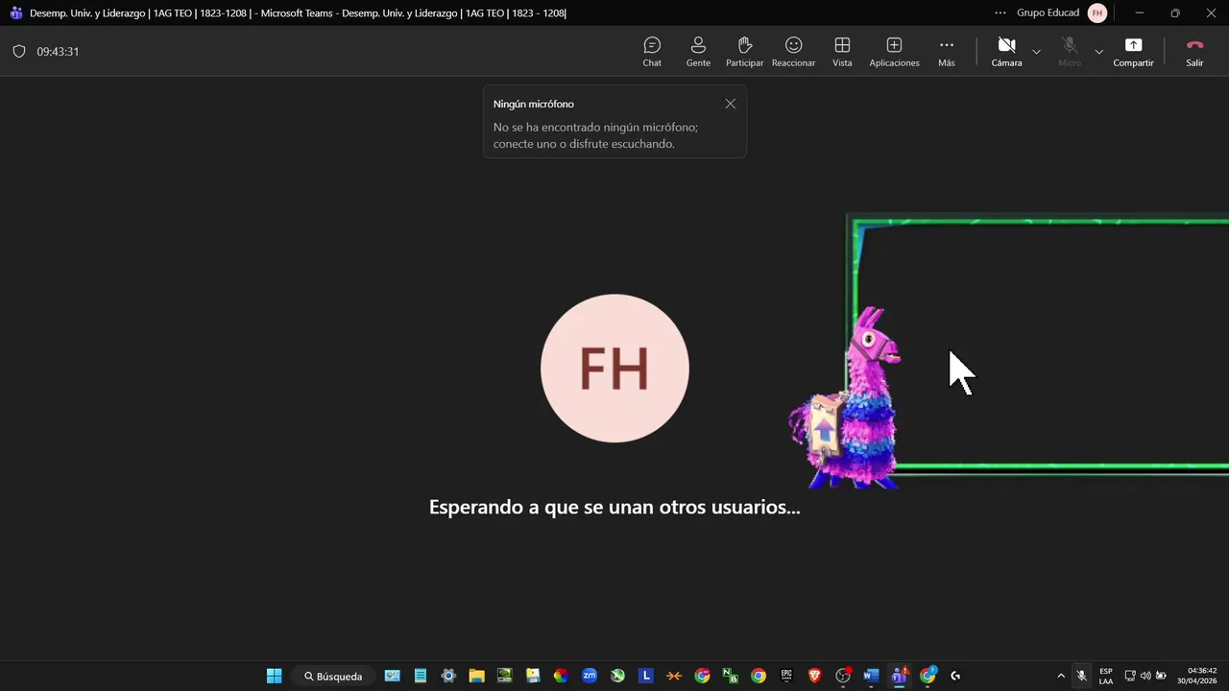1229x691 pixels.
Task: Switch the ESP LAA keyboard language
Action: (x=1106, y=676)
